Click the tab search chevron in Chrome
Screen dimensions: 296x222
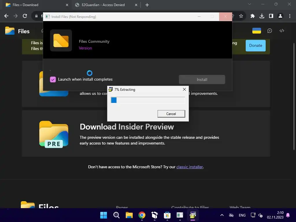pos(249,4)
